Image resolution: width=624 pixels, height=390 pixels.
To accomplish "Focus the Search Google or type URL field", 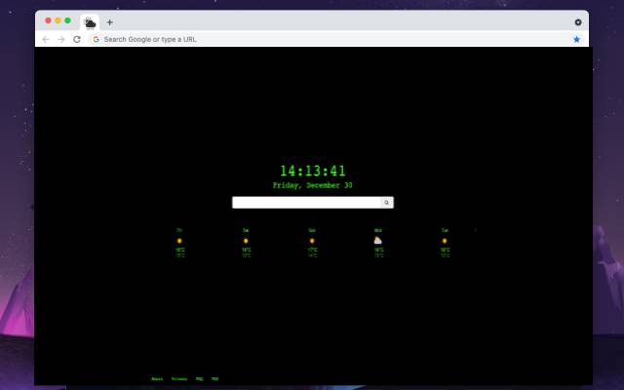I will pyautogui.click(x=331, y=39).
